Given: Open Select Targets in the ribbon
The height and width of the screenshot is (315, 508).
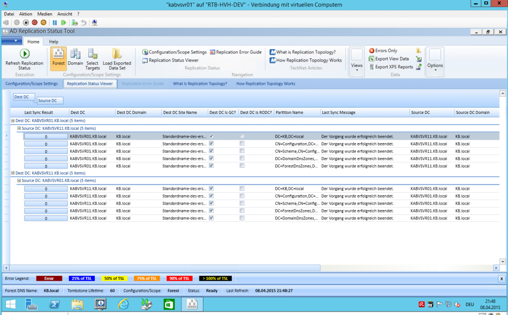Looking at the screenshot, I should [x=92, y=59].
